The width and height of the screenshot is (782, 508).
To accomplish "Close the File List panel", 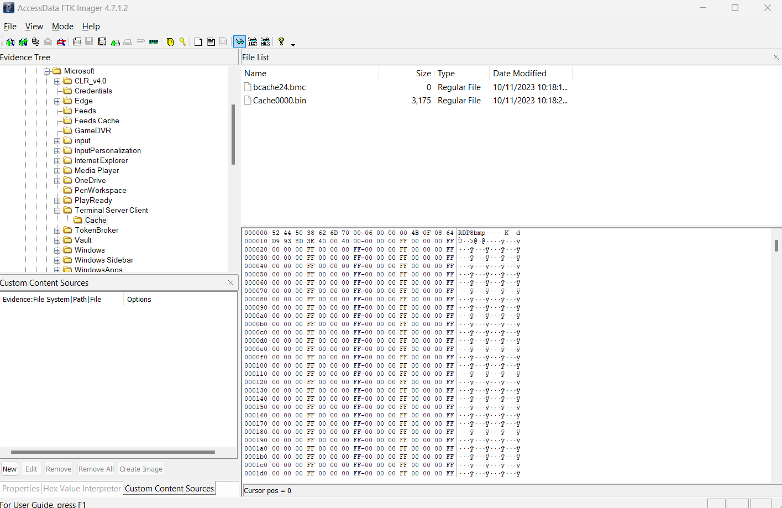I will coord(776,57).
